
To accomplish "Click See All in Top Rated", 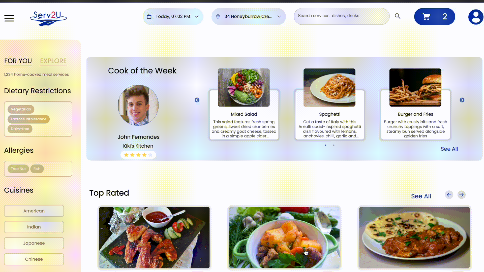I will point(421,196).
